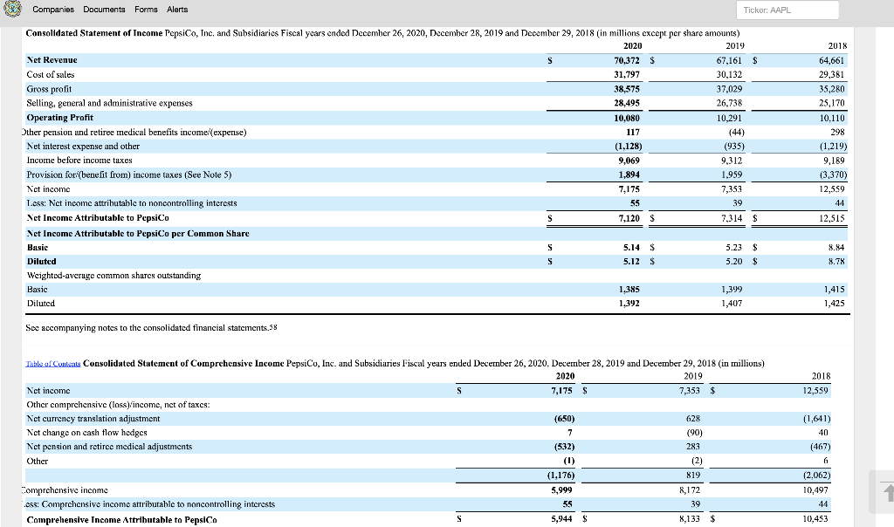This screenshot has width=894, height=527.
Task: Click the 2019 comprehensive income value 8,172
Action: click(690, 490)
